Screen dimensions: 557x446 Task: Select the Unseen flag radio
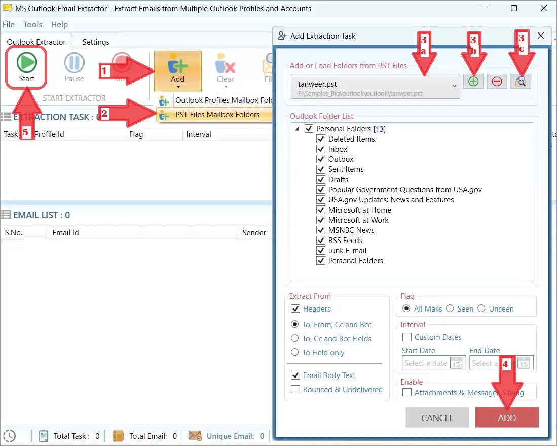pyautogui.click(x=481, y=308)
